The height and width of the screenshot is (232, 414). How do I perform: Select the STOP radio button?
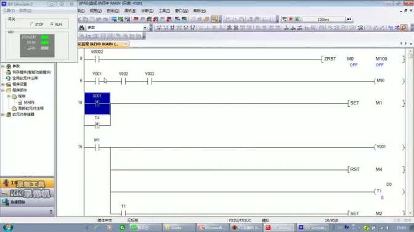[32, 24]
